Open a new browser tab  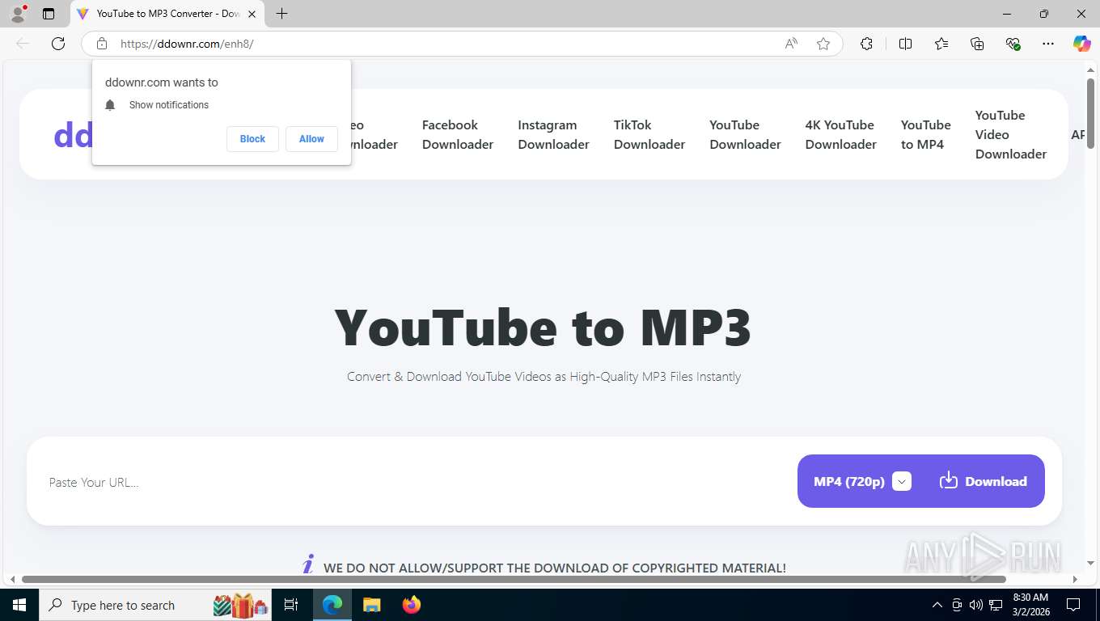(x=281, y=14)
